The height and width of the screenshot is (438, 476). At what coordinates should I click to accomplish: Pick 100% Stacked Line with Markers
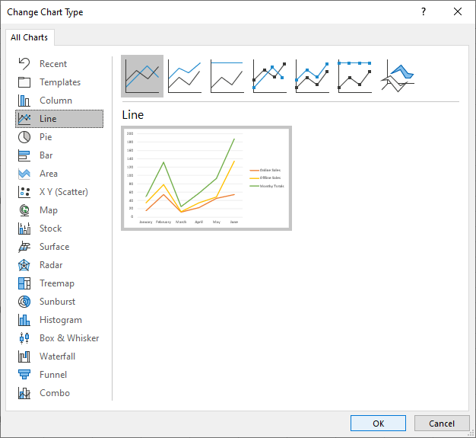click(355, 76)
